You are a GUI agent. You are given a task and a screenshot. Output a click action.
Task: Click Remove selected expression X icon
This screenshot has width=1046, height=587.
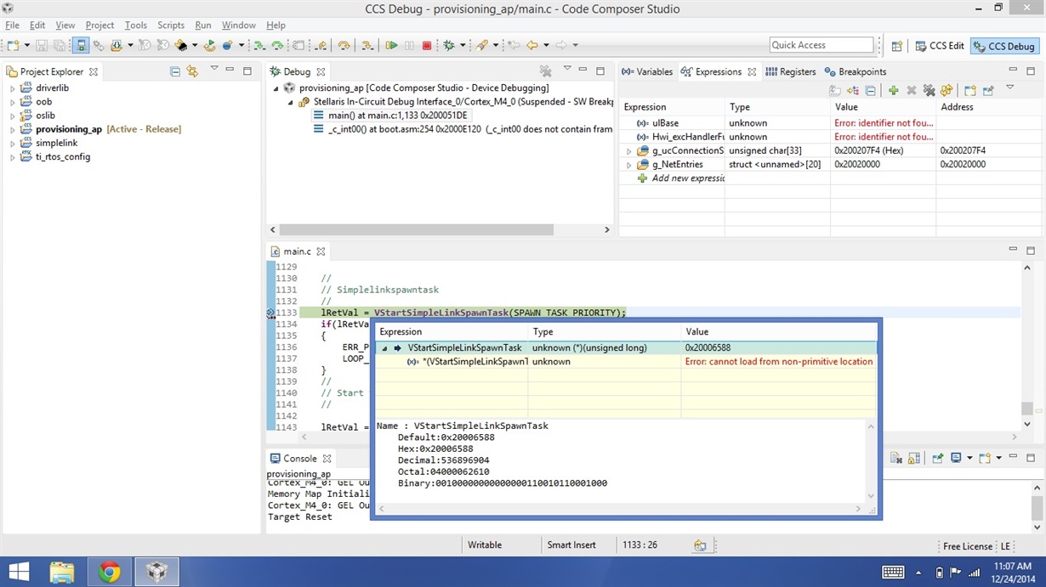(x=912, y=90)
